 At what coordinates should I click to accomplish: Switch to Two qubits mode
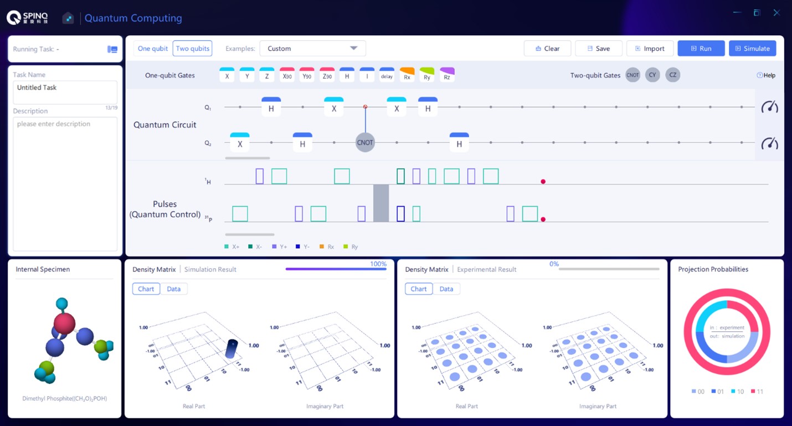click(193, 49)
